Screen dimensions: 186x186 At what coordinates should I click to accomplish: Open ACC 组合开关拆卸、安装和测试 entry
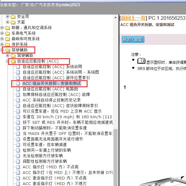[x=52, y=83]
